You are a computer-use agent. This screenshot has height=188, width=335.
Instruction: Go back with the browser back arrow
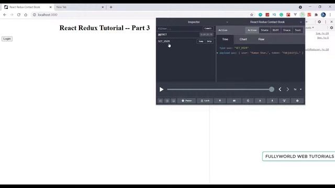click(x=5, y=15)
